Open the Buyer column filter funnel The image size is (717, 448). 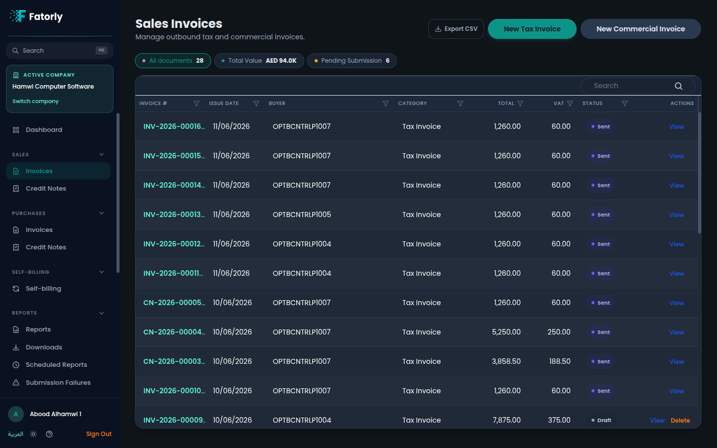386,104
